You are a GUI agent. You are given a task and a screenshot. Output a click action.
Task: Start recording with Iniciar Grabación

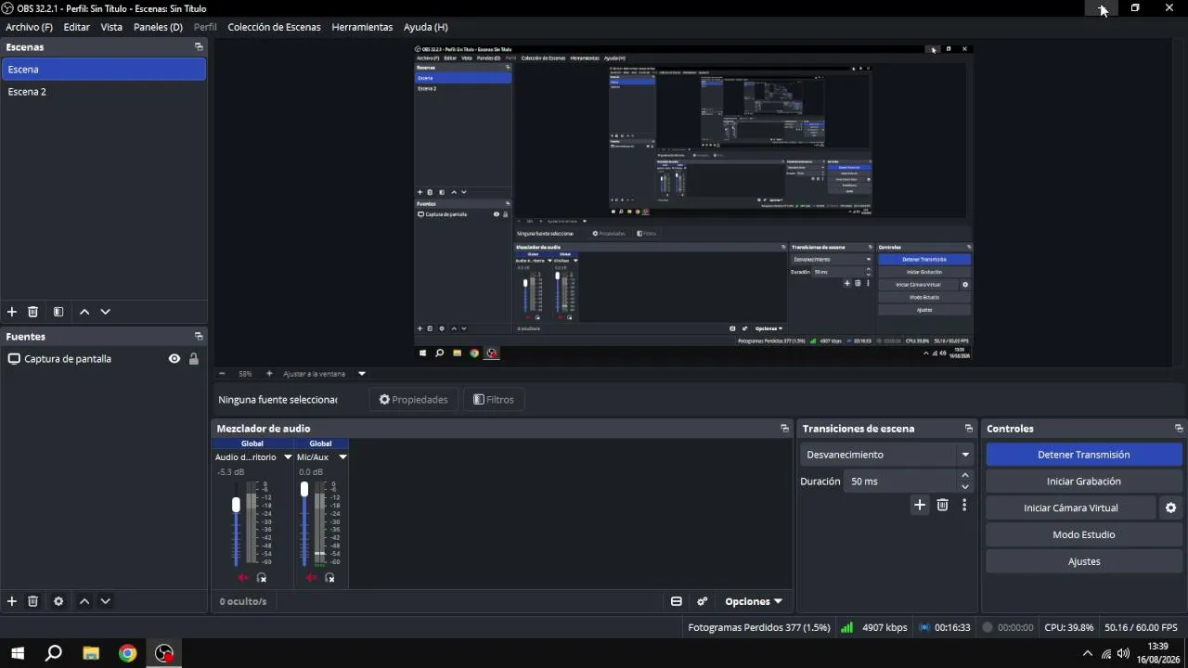click(x=1083, y=482)
